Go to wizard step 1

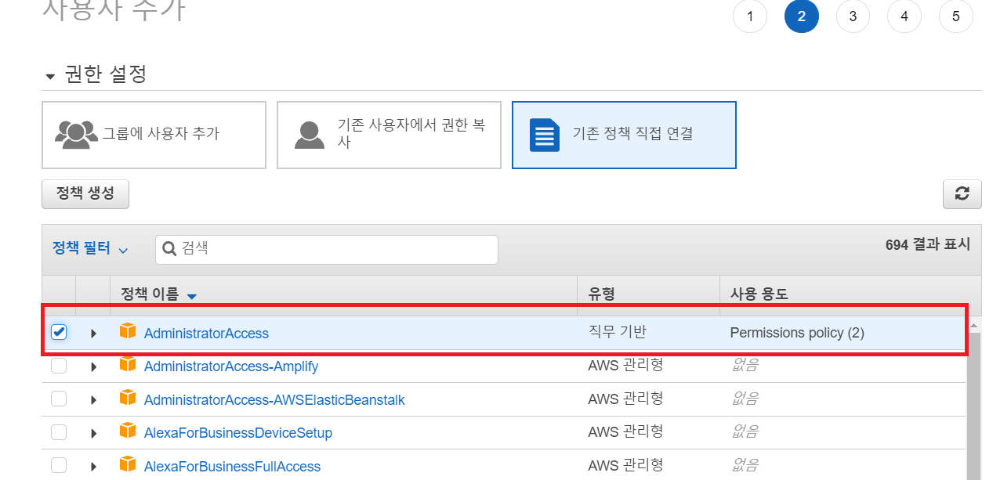[750, 16]
